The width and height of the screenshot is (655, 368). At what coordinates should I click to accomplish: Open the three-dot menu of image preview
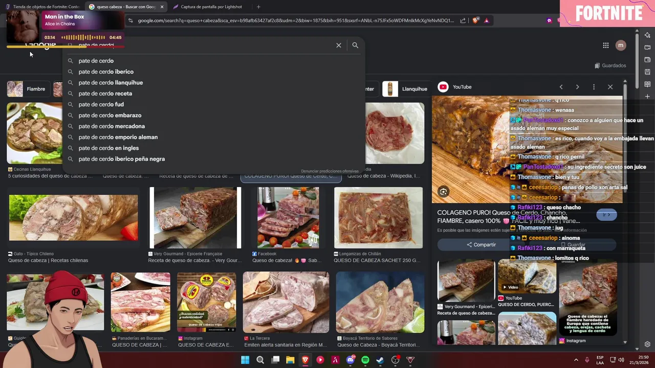point(594,87)
